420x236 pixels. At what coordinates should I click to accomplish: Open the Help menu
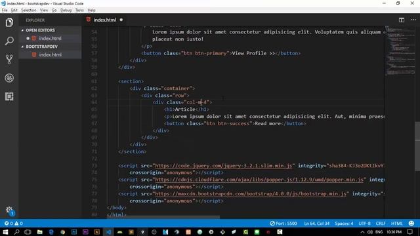(91, 10)
